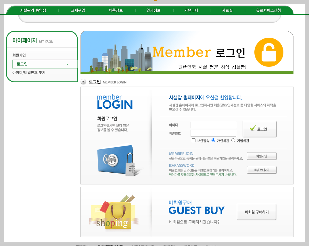Click the round arrow icon beside 로그인 heading
Viewport: 309px width, 246px height.
(x=83, y=82)
